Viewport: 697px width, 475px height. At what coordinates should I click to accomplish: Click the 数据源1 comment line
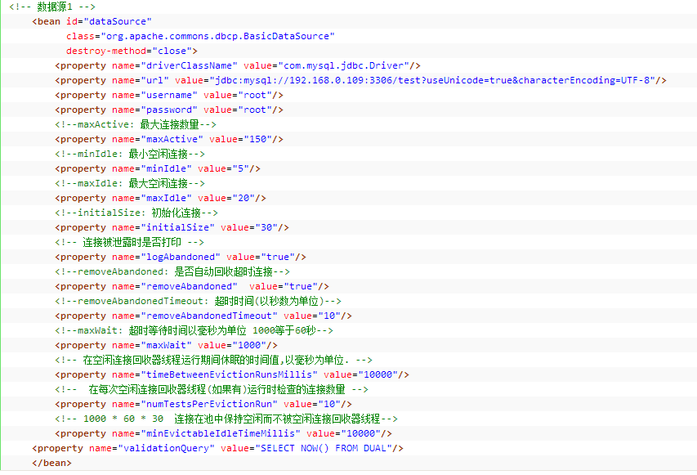coord(52,7)
